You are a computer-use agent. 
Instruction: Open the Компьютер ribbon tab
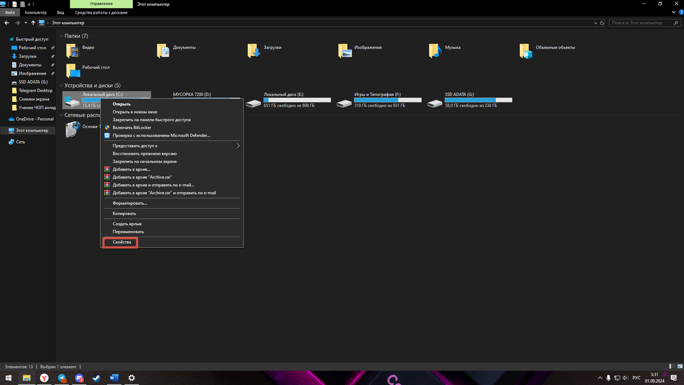[x=35, y=12]
